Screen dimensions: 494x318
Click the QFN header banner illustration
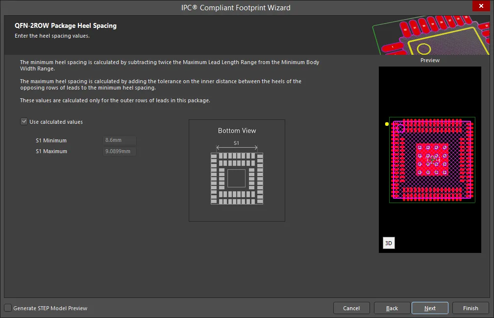point(431,35)
